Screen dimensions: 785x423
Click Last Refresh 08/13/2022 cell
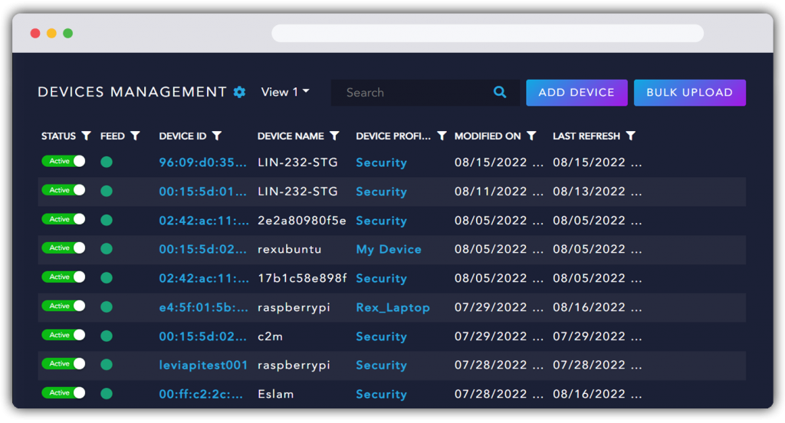597,192
